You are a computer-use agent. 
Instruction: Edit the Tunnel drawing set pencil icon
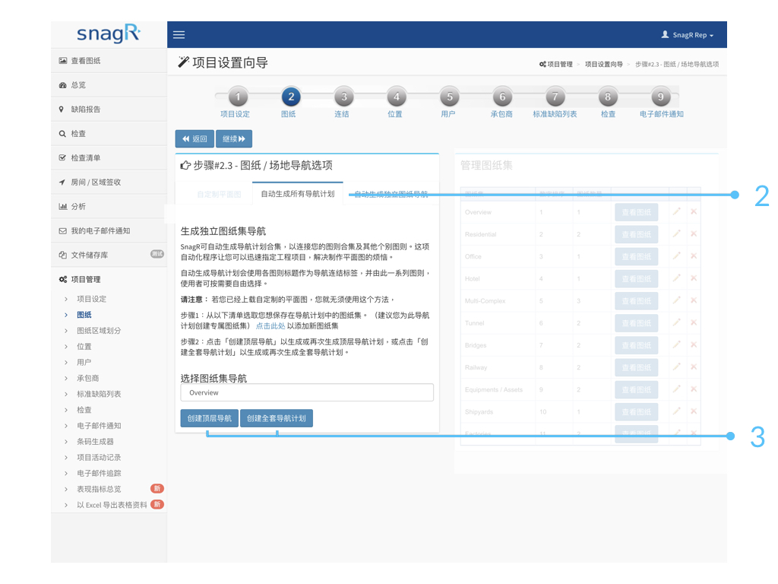pyautogui.click(x=676, y=322)
